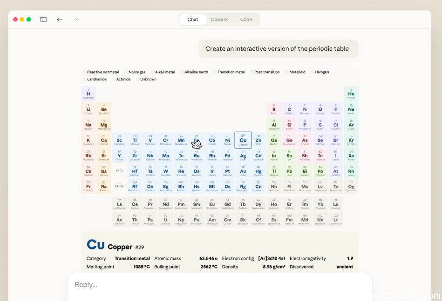Switch to the Code tab
This screenshot has height=301, width=442.
click(x=246, y=20)
